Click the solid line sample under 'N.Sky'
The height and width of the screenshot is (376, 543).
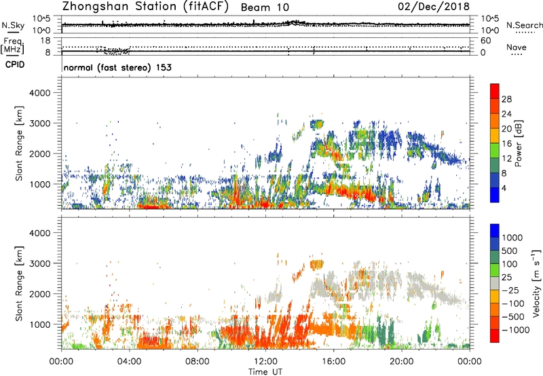point(13,32)
